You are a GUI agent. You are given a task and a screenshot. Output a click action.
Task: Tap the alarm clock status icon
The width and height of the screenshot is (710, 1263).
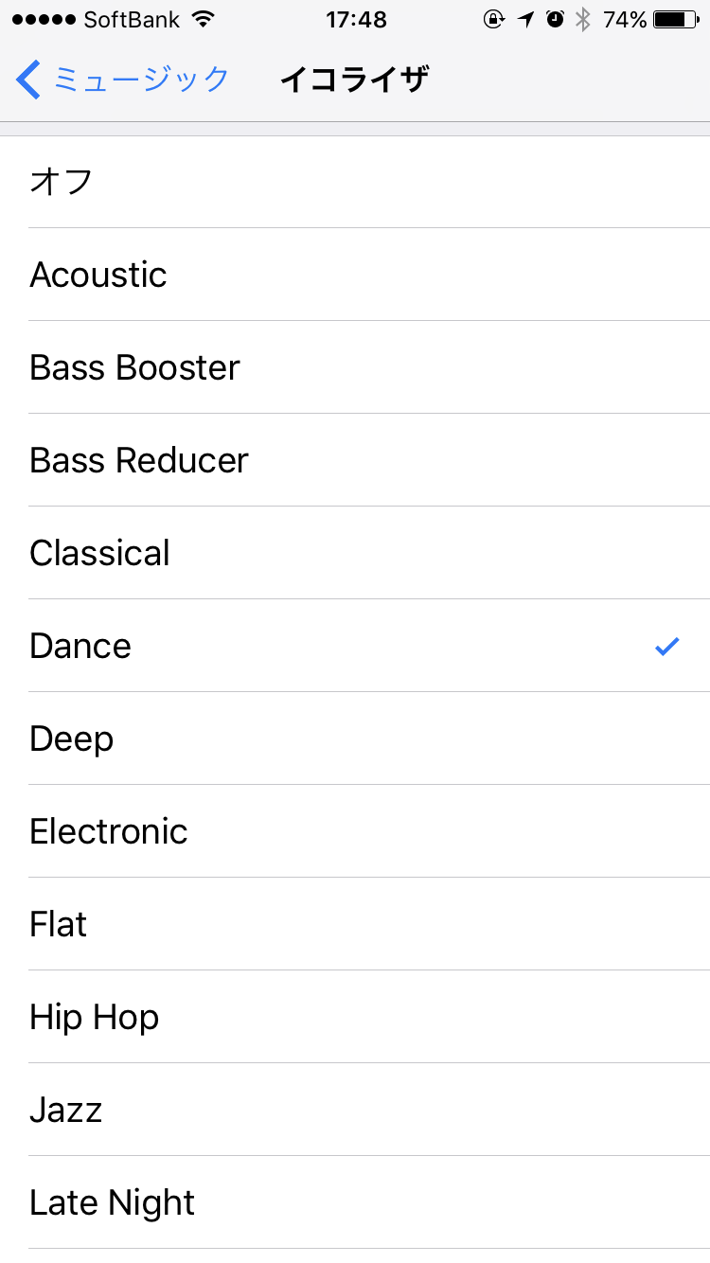point(556,19)
